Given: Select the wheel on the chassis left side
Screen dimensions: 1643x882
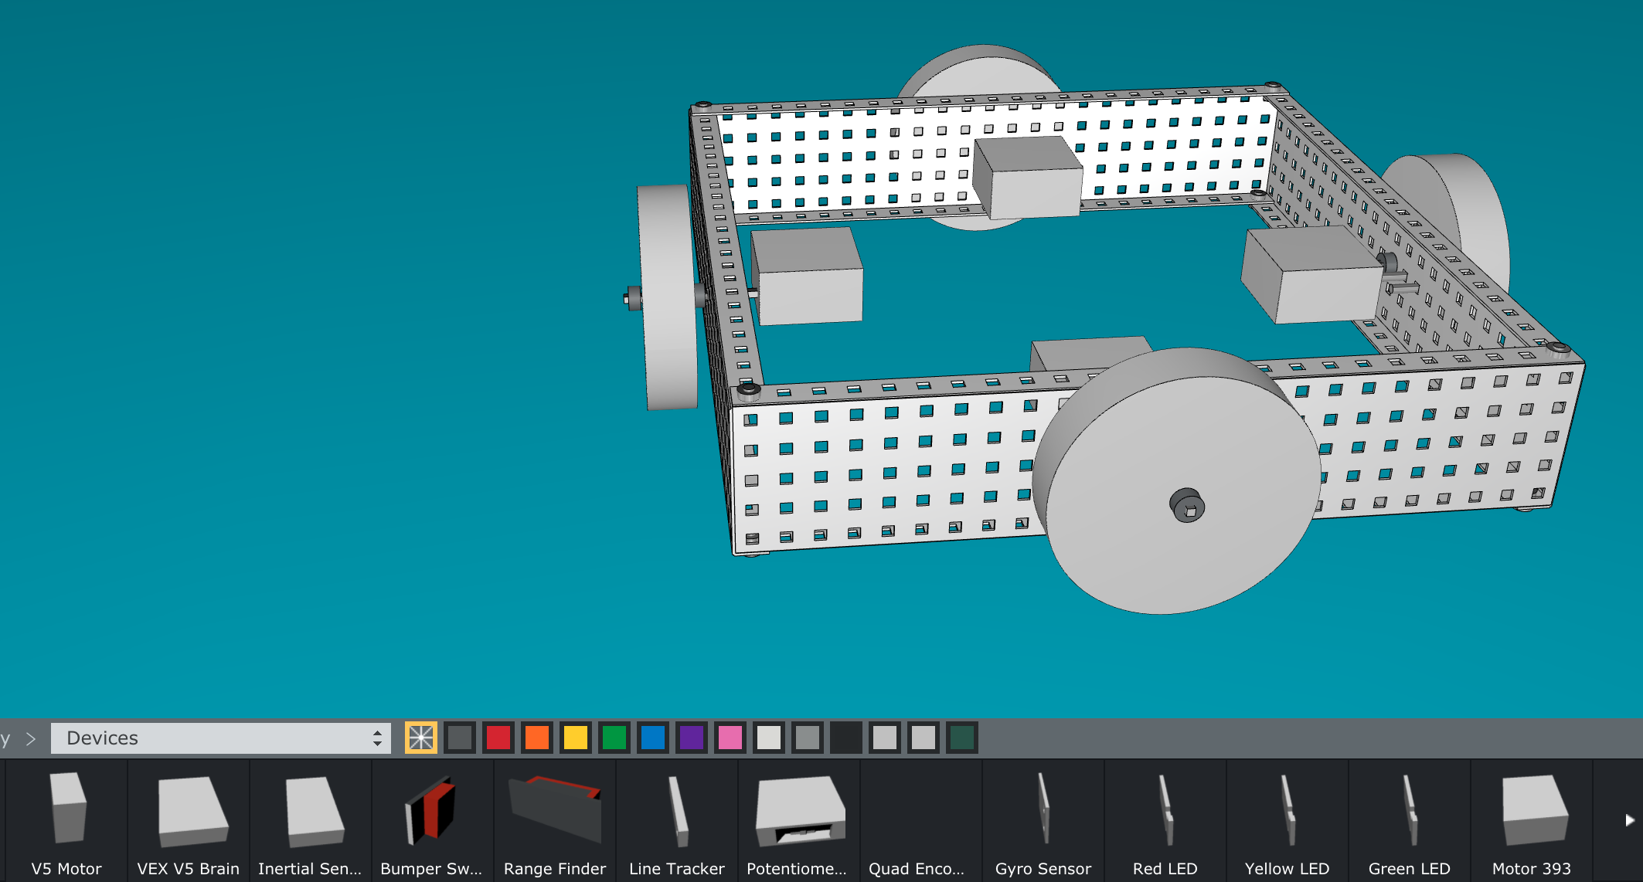Looking at the screenshot, I should click(666, 297).
